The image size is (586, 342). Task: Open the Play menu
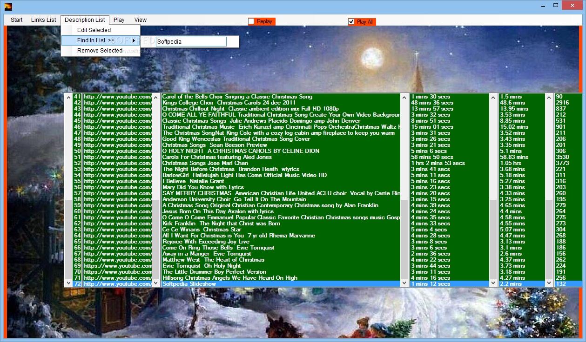click(x=119, y=20)
